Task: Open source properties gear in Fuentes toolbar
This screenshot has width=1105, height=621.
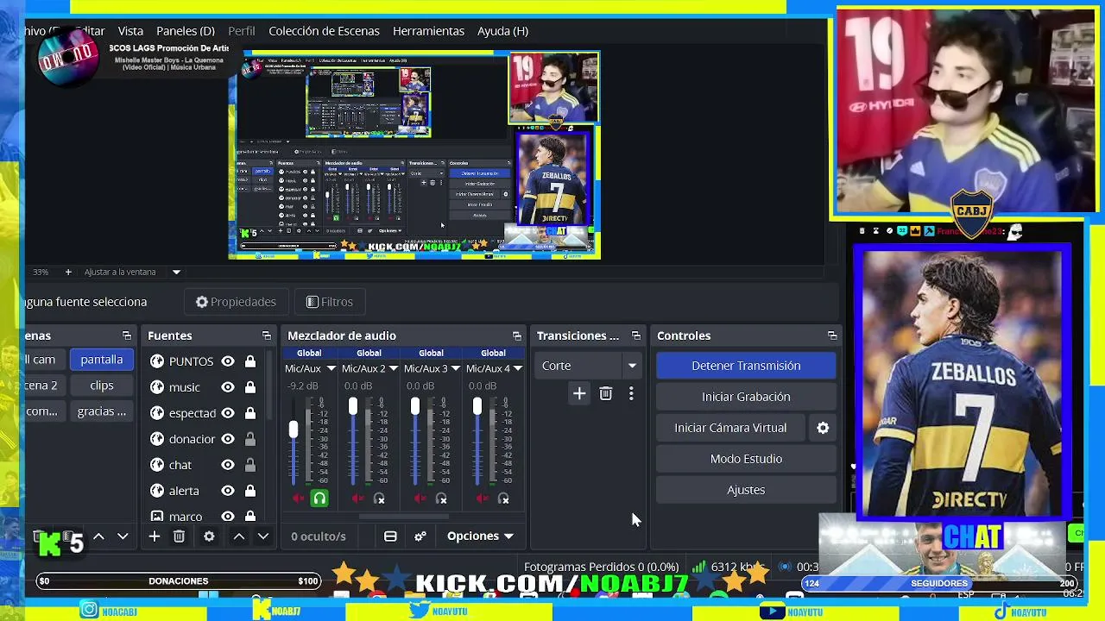Action: 209,536
